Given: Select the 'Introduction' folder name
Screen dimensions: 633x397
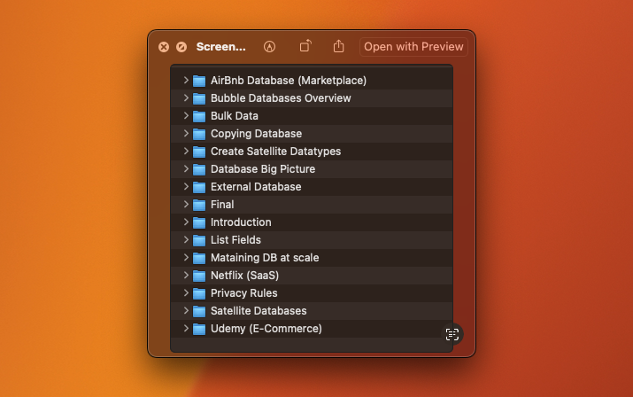Looking at the screenshot, I should [x=241, y=222].
